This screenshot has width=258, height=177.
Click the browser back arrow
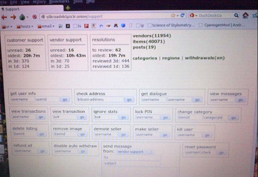(x=4, y=17)
